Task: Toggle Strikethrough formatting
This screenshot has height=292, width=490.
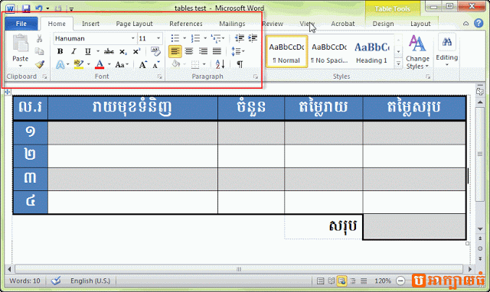Action: coord(109,51)
